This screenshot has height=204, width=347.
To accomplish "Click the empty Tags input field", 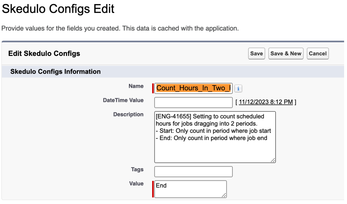I will [x=193, y=172].
